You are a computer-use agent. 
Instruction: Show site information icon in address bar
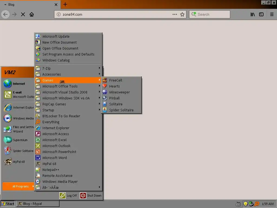coord(59,15)
